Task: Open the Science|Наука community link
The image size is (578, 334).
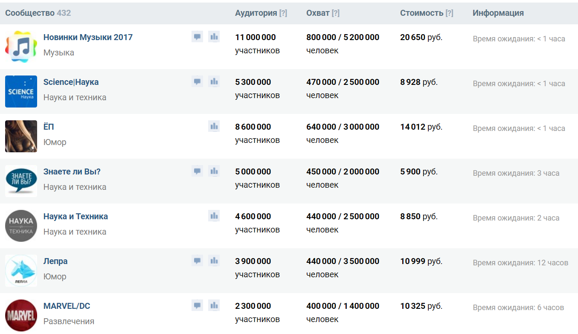Action: click(71, 82)
